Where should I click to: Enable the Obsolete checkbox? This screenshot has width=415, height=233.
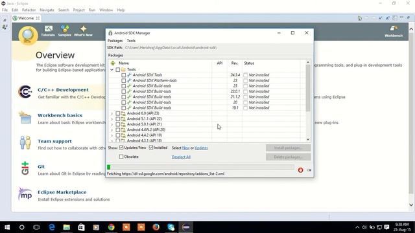click(x=121, y=157)
